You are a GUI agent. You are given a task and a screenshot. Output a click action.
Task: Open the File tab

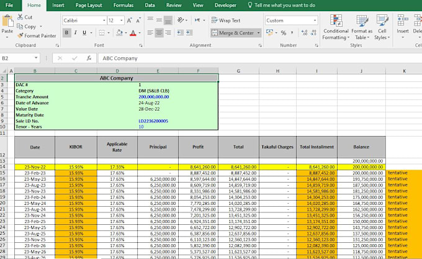(9, 5)
